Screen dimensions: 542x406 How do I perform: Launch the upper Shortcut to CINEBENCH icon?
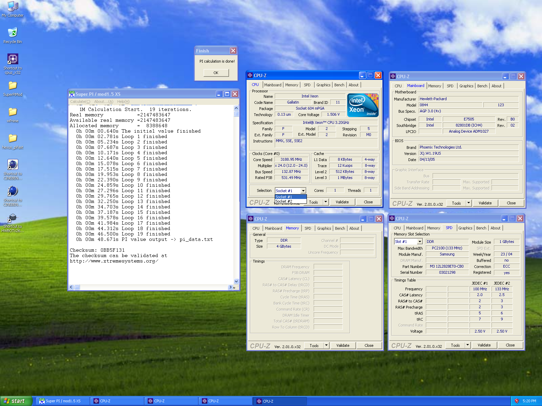(x=13, y=164)
